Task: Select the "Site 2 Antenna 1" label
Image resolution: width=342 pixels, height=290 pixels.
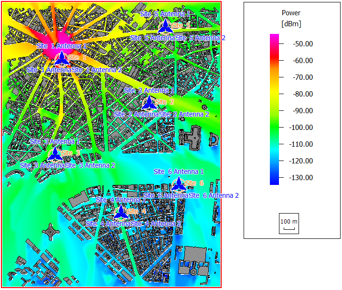Action: (x=149, y=90)
